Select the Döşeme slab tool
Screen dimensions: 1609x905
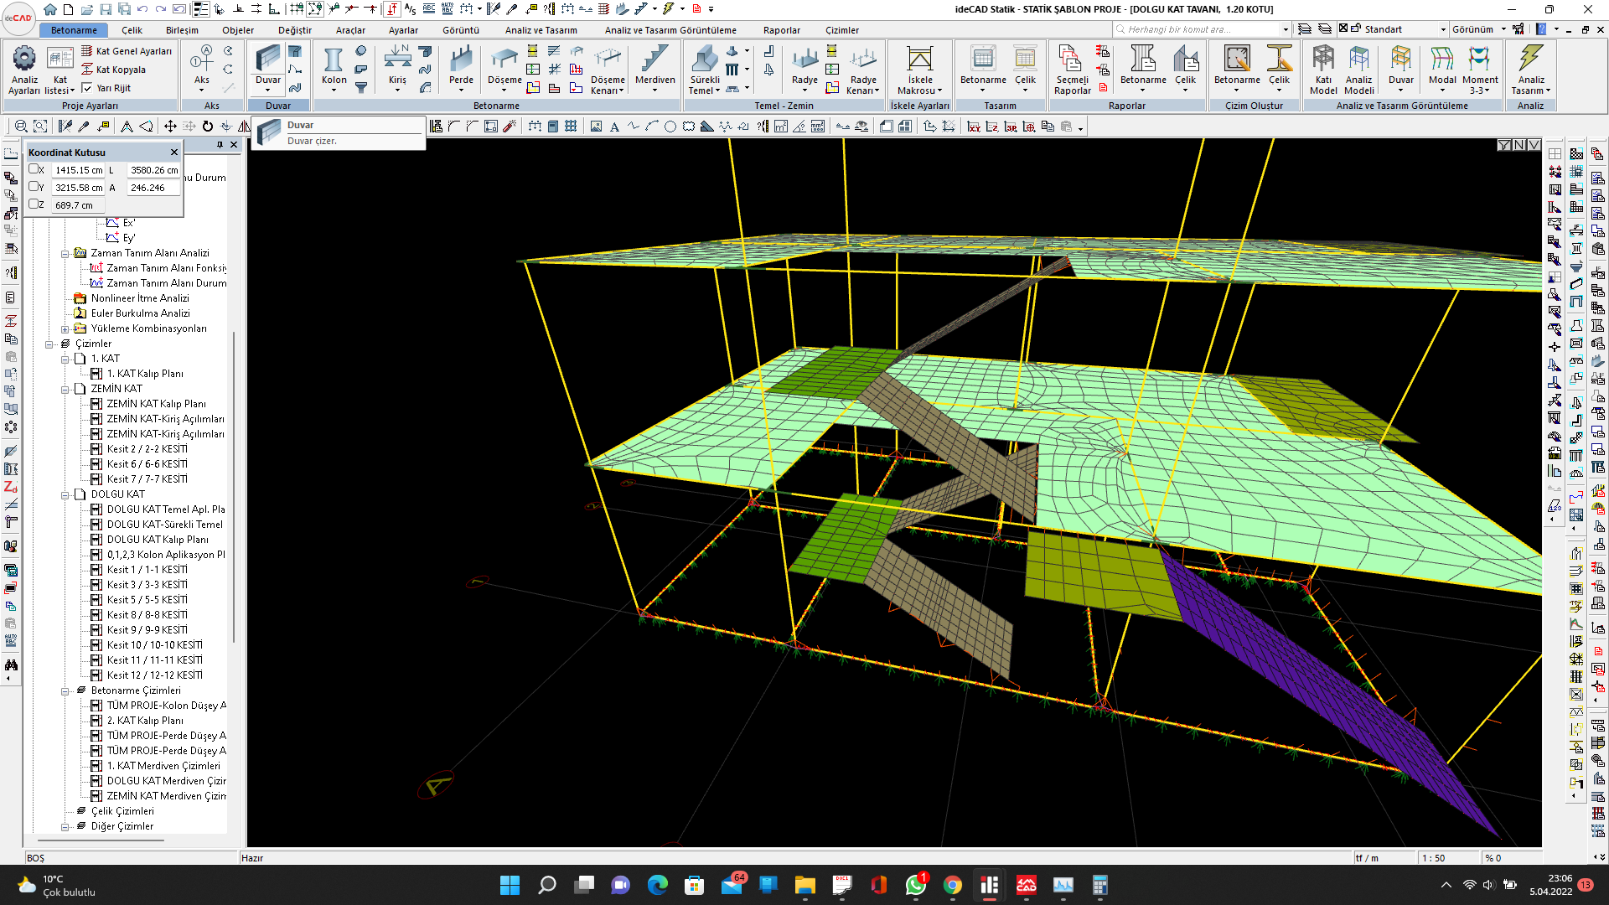point(504,67)
